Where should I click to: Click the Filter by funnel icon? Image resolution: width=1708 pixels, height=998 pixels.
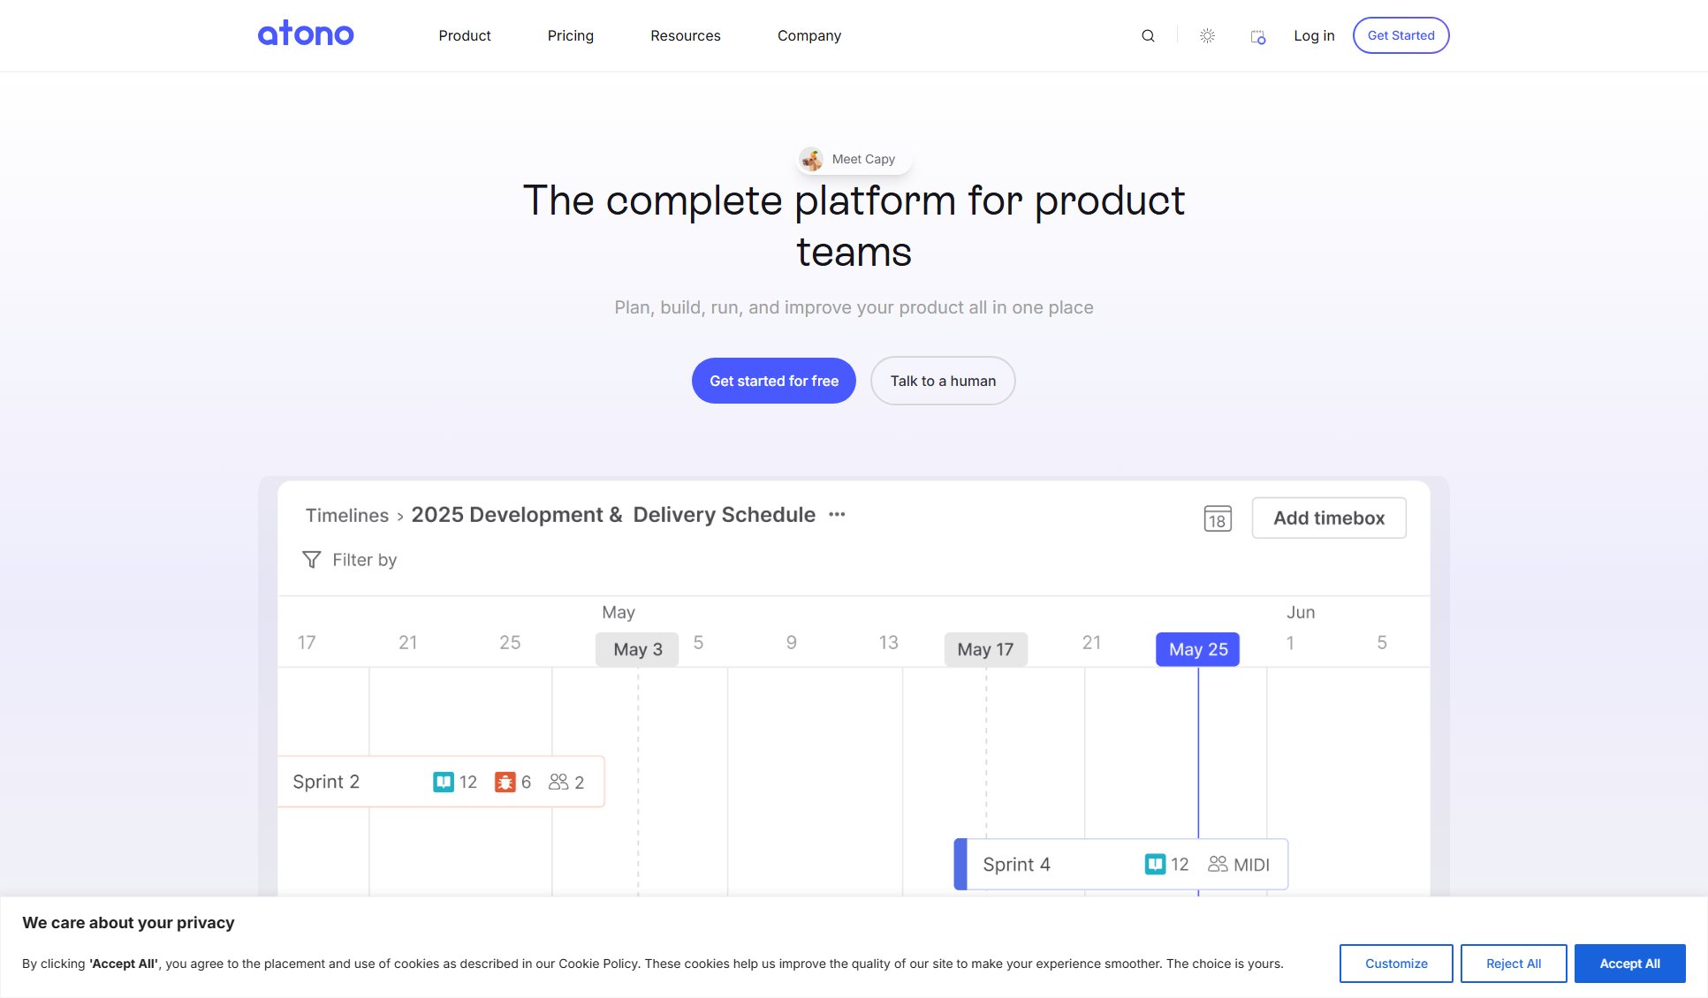(x=312, y=560)
